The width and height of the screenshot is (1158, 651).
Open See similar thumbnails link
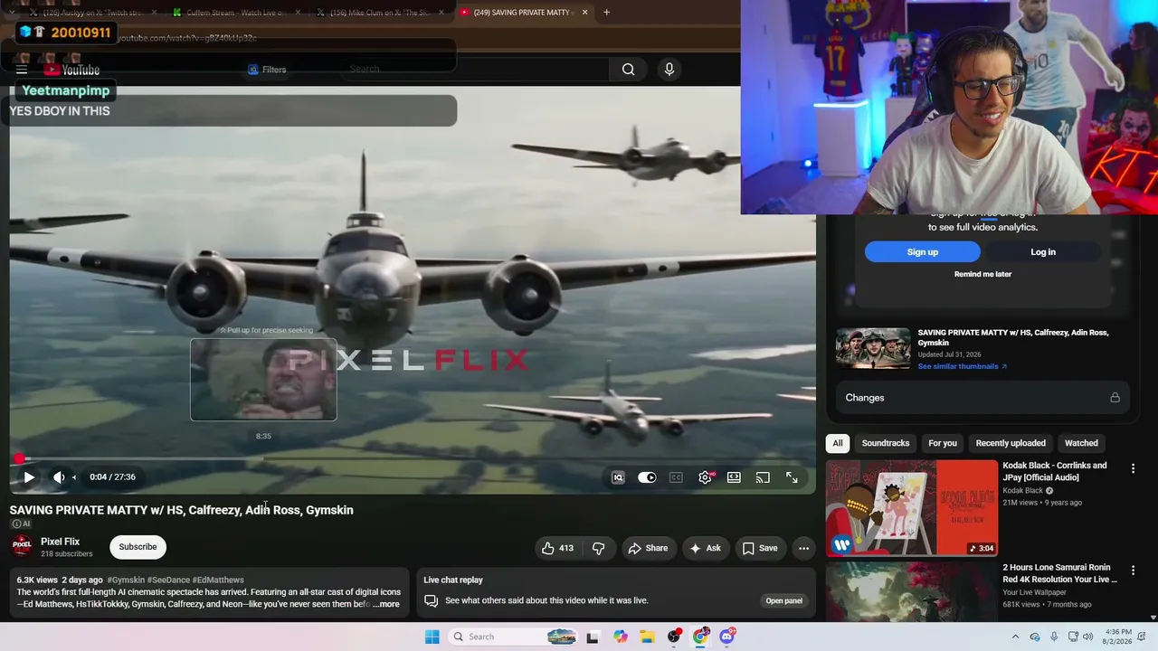962,366
